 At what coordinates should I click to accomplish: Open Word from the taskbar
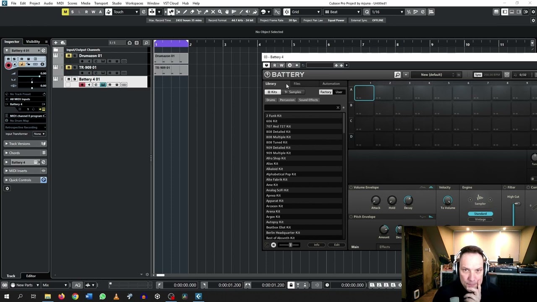[89, 297]
